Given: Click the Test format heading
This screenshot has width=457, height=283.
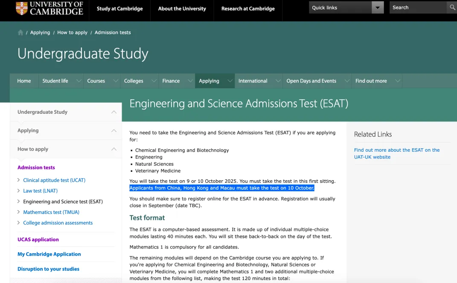Looking at the screenshot, I should [147, 218].
